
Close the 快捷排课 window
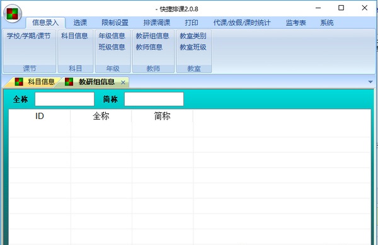(365, 8)
